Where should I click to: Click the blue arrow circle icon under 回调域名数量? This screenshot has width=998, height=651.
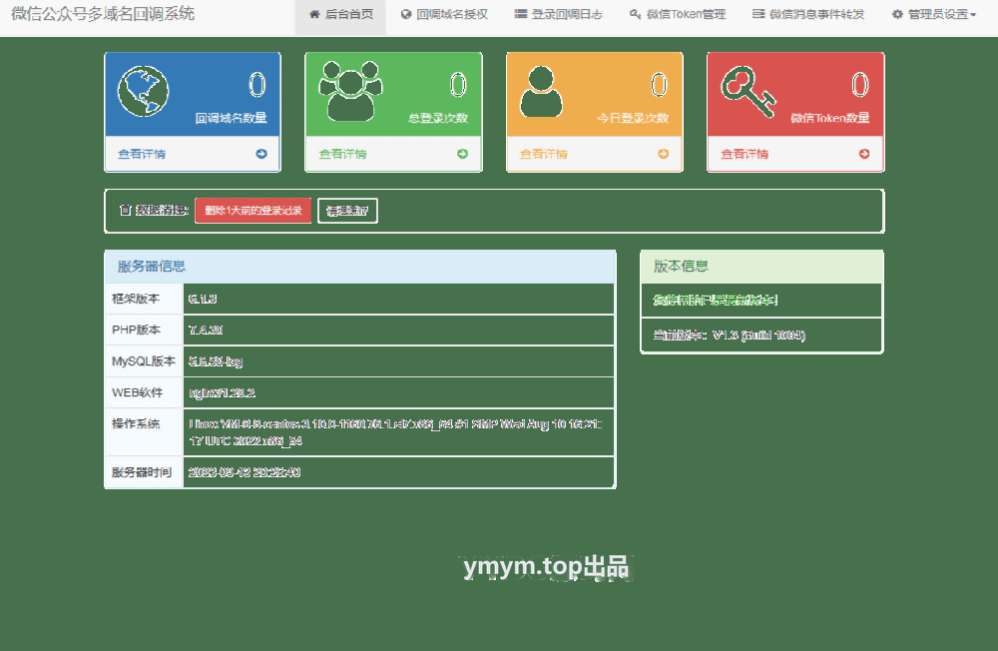click(261, 154)
